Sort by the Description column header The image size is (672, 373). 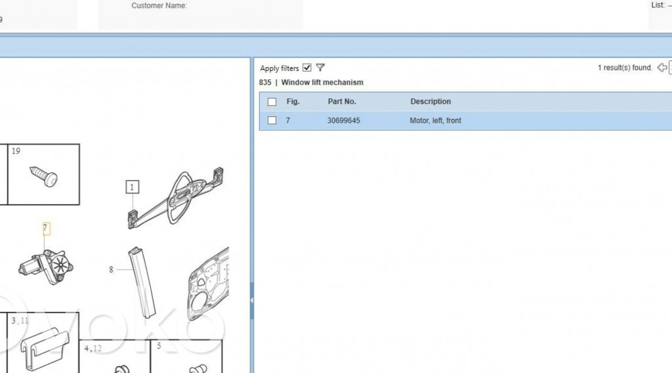click(430, 102)
